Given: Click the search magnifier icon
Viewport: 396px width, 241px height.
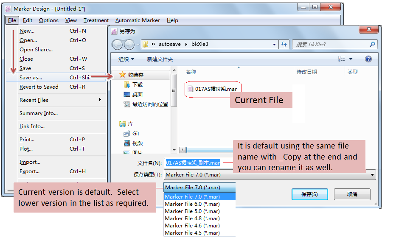Looking at the screenshot, I should click(x=372, y=45).
